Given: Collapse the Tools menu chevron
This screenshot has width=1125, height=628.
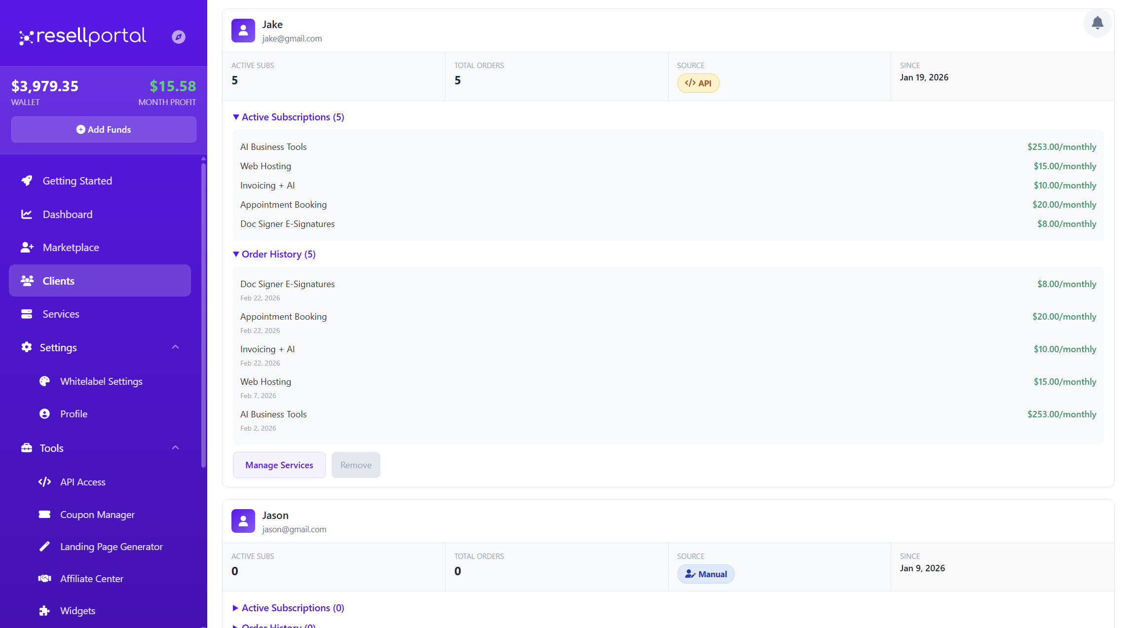Looking at the screenshot, I should (x=175, y=448).
